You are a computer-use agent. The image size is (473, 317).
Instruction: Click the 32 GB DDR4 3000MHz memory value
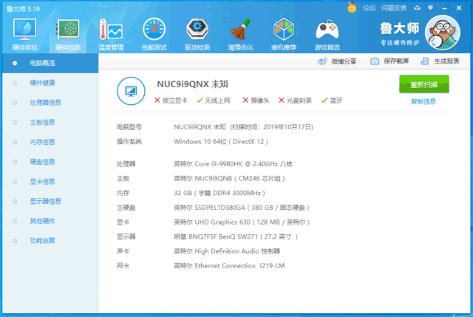[220, 193]
